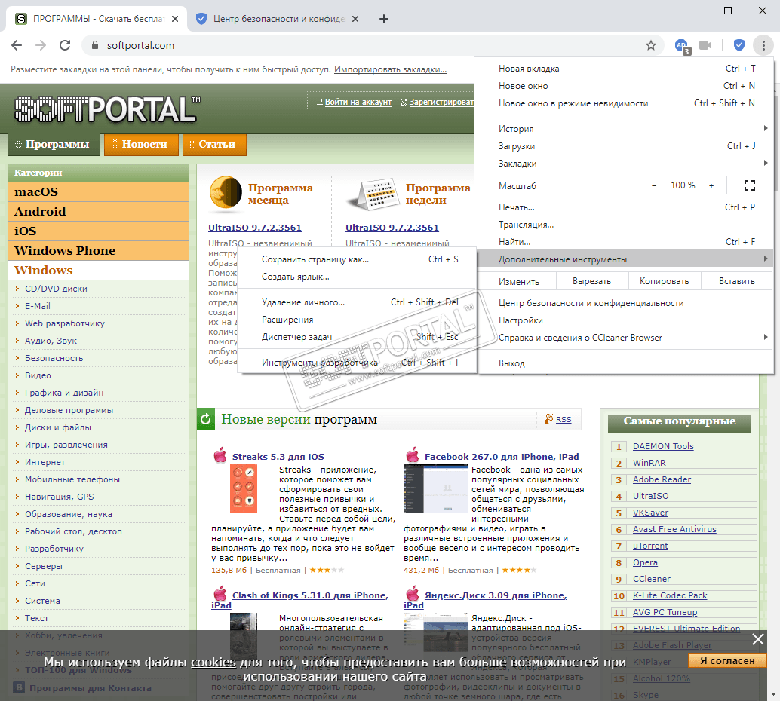The width and height of the screenshot is (780, 701).
Task: Choose Найти... in the menu
Action: pos(624,242)
